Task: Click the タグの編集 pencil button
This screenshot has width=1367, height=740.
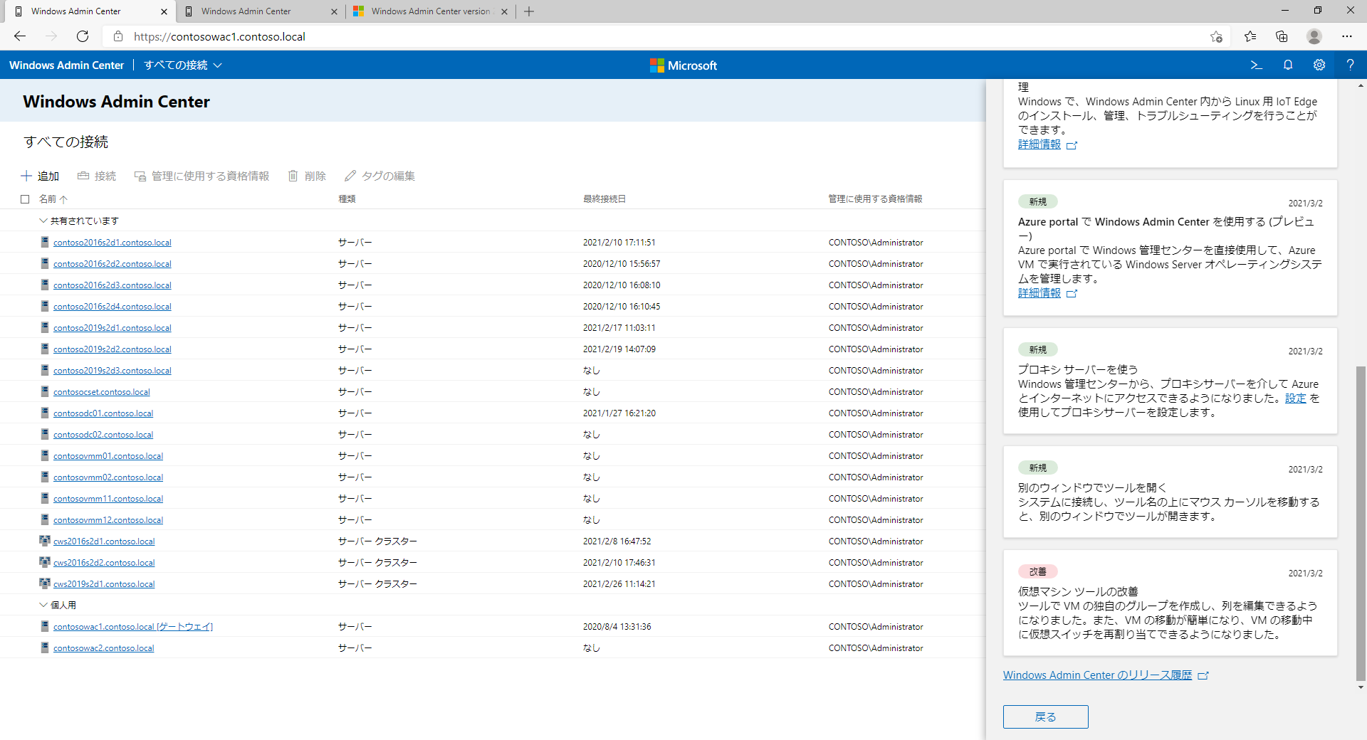Action: [x=379, y=176]
